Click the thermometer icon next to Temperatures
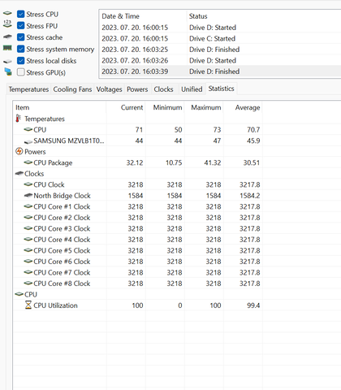 (x=19, y=119)
